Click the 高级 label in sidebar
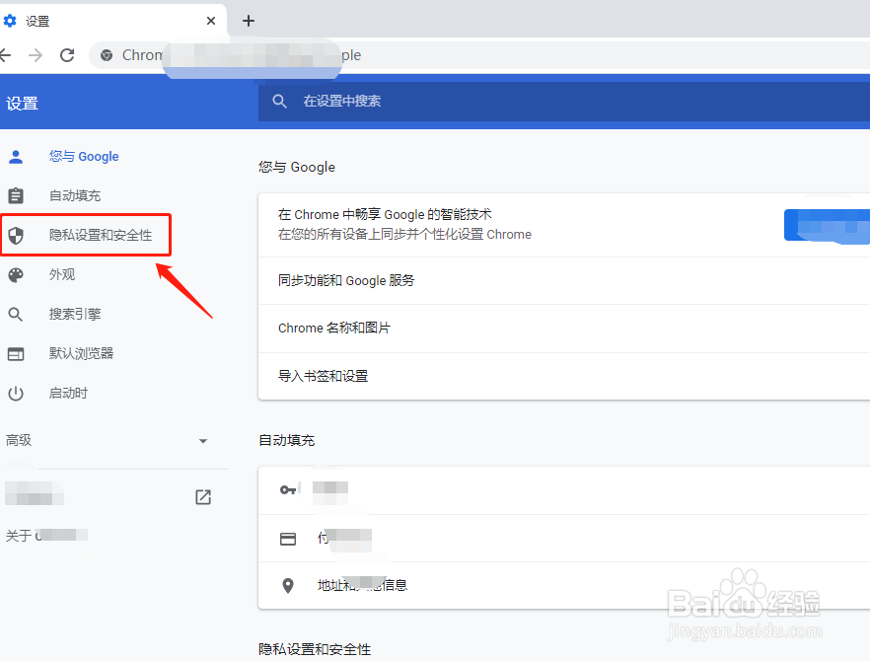 (x=19, y=441)
